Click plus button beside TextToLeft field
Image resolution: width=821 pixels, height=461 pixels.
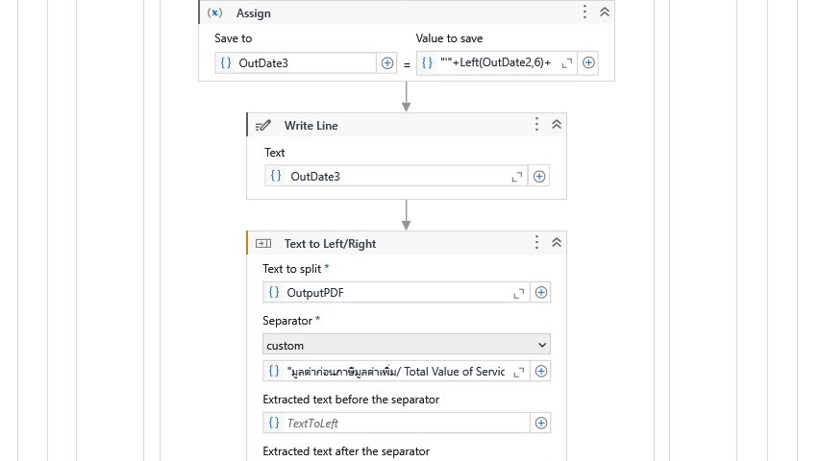click(x=541, y=424)
